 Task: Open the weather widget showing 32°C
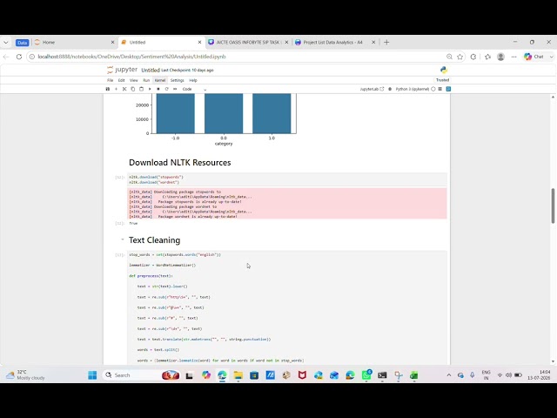[25, 375]
